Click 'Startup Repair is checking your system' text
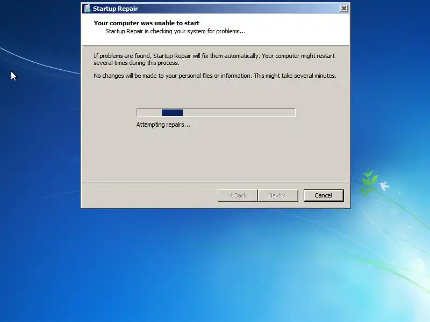The width and height of the screenshot is (430, 322). 176,31
